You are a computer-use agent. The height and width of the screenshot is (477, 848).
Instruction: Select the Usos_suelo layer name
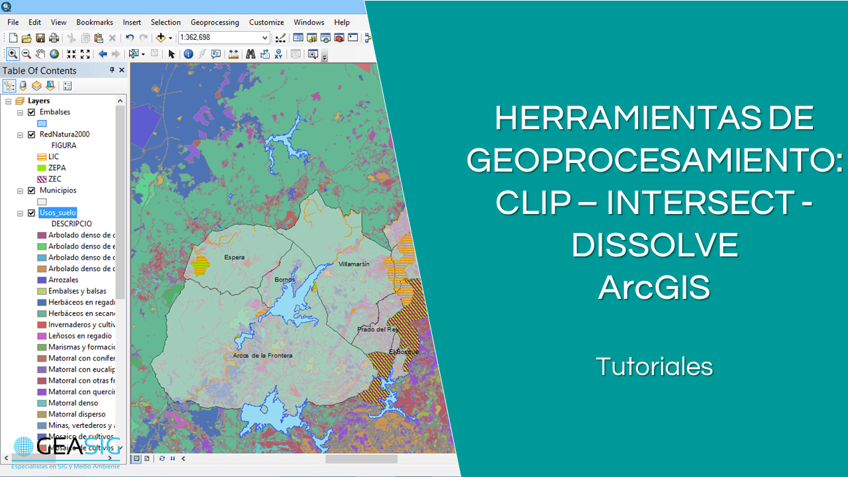tap(58, 213)
